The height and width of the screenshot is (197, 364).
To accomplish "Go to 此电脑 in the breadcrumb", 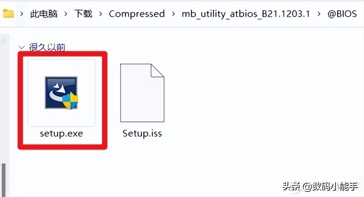I will coord(44,14).
